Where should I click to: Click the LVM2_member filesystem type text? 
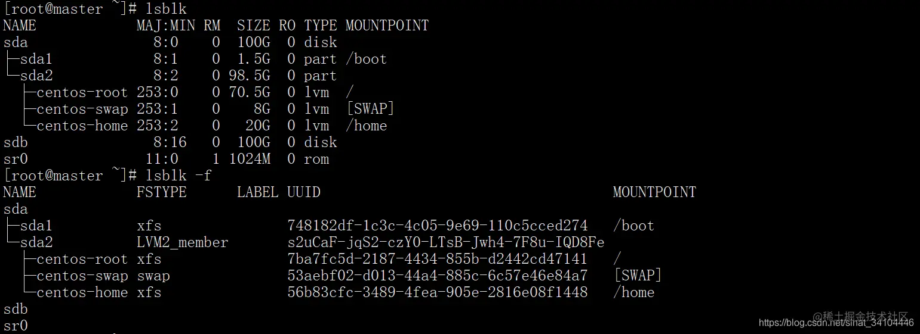[x=182, y=242]
